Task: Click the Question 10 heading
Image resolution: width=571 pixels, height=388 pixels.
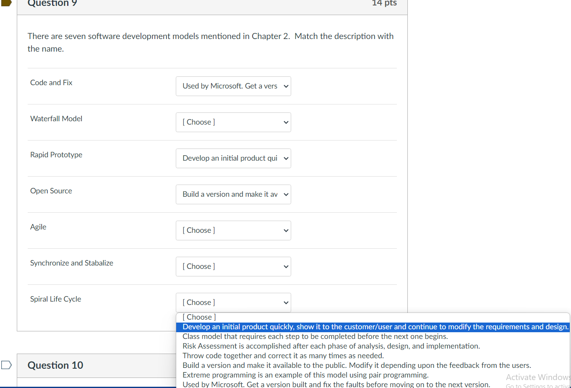Action: 55,365
